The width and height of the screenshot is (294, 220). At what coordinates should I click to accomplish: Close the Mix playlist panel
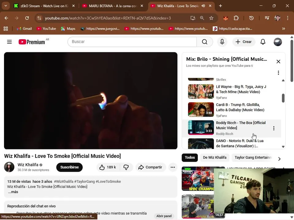click(x=278, y=61)
